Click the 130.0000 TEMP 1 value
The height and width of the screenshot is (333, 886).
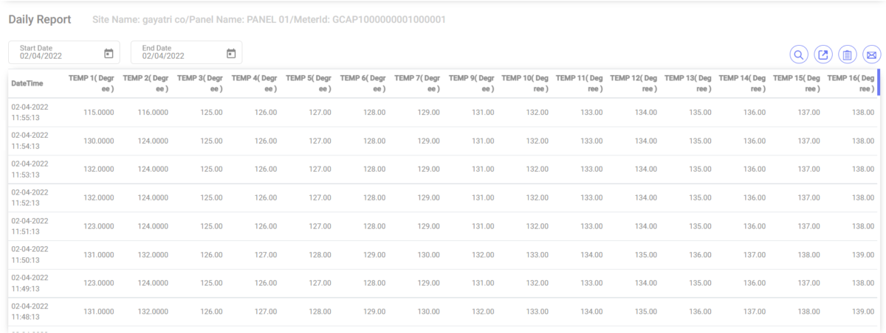coord(99,141)
